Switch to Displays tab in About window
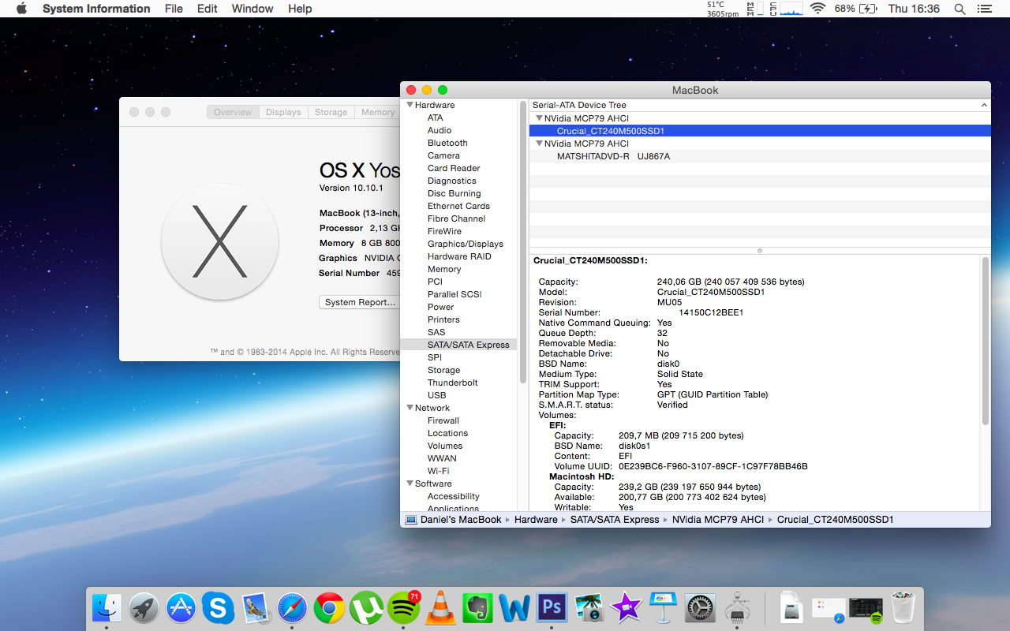 coord(283,112)
